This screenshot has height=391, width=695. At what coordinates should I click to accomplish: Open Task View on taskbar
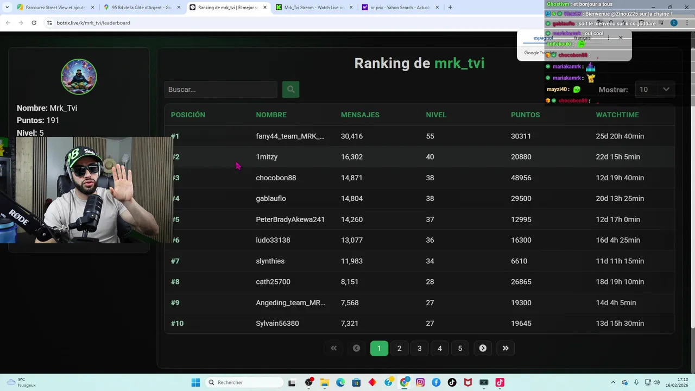(x=292, y=382)
